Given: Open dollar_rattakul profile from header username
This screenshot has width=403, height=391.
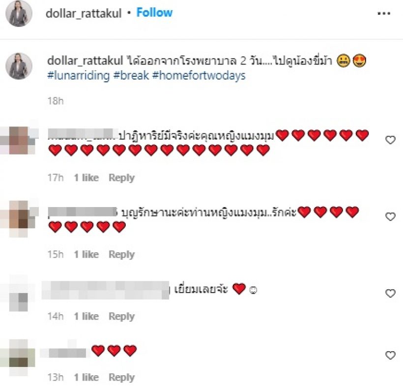Looking at the screenshot, I should click(x=84, y=13).
